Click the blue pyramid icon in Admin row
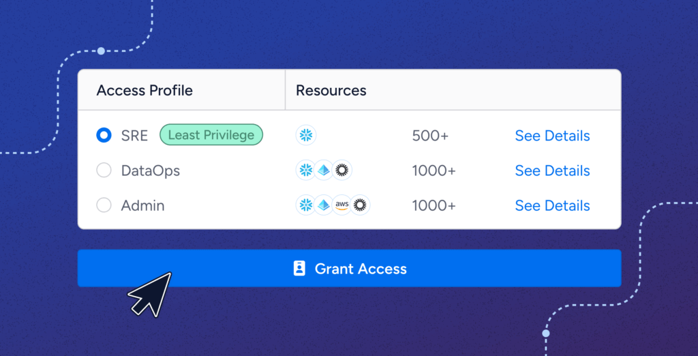The image size is (698, 356). click(324, 205)
